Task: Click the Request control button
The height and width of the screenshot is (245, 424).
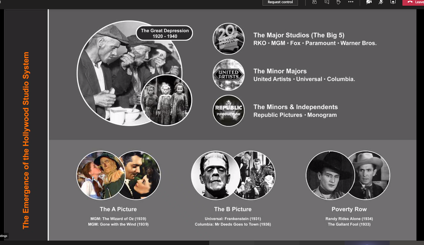Action: click(x=280, y=2)
